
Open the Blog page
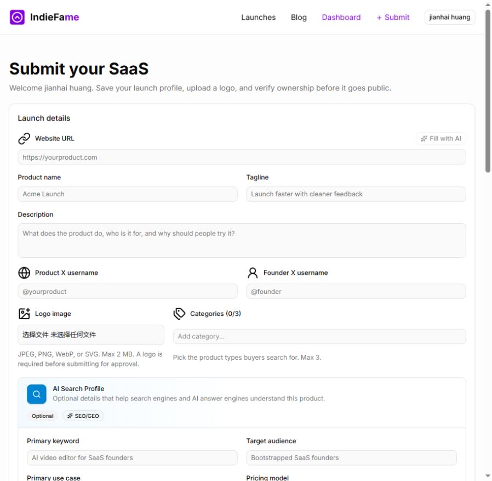[299, 18]
